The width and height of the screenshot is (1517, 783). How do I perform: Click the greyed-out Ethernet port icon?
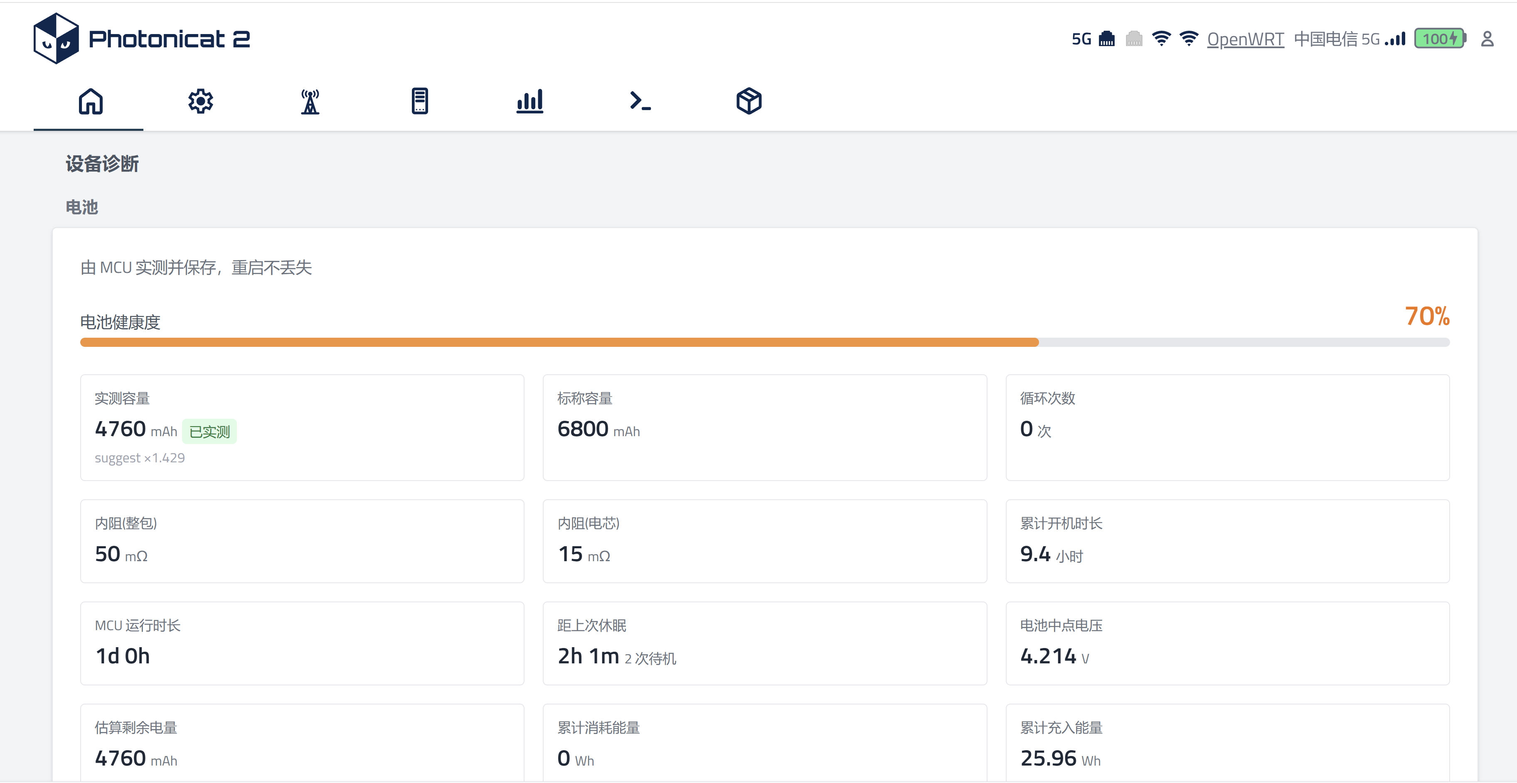(1134, 39)
